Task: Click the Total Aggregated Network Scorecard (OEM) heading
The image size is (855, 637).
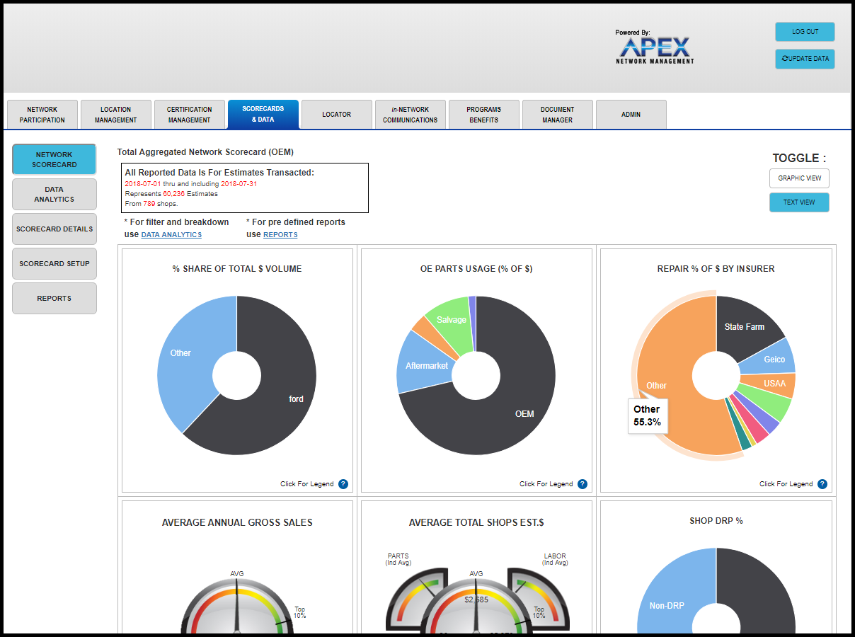Action: click(x=205, y=152)
